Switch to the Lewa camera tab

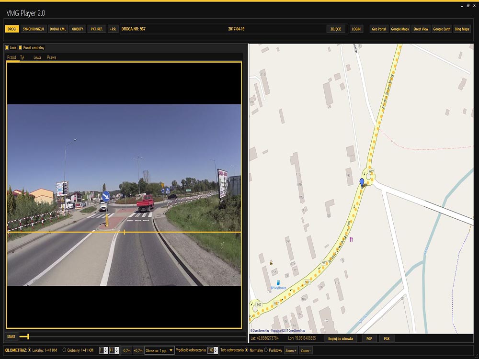[37, 57]
